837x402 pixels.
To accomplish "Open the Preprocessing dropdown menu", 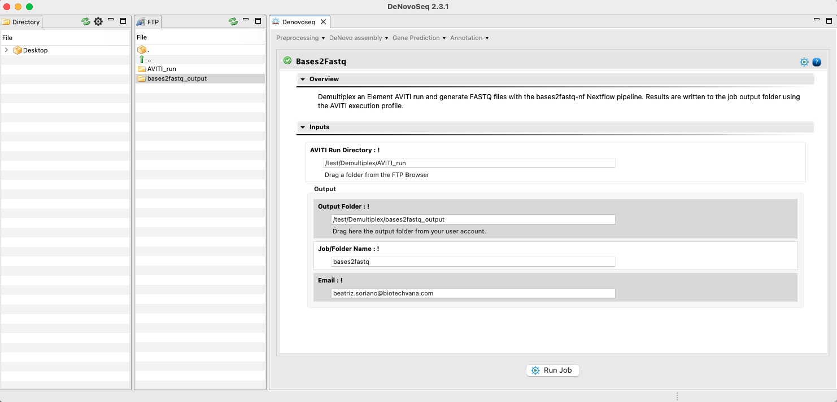I will (300, 38).
